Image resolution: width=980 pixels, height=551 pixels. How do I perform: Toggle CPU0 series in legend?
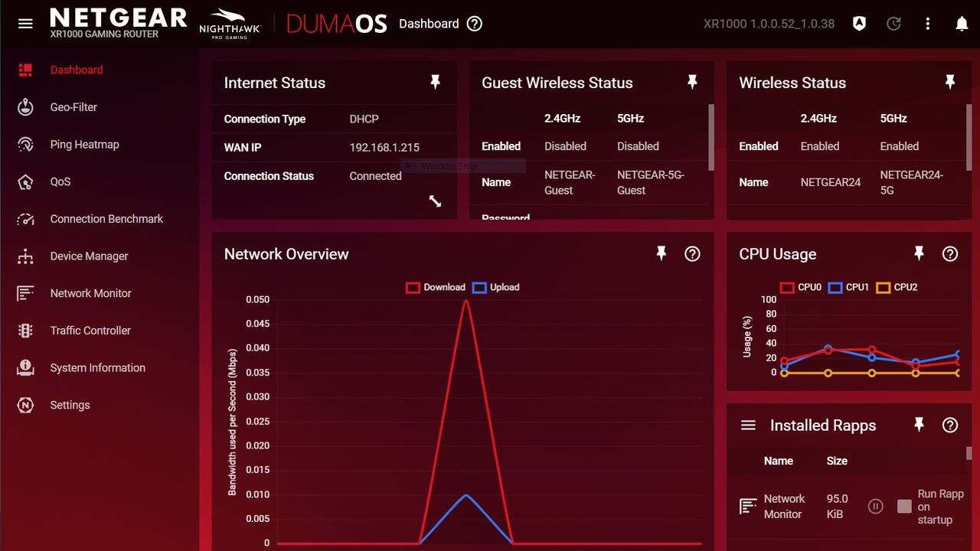[x=801, y=288]
